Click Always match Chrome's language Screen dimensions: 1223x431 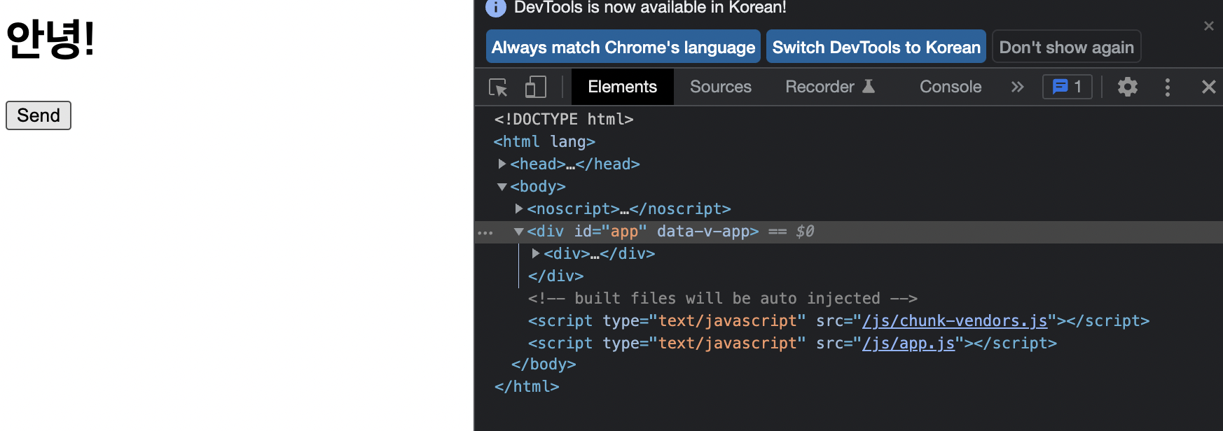(623, 47)
